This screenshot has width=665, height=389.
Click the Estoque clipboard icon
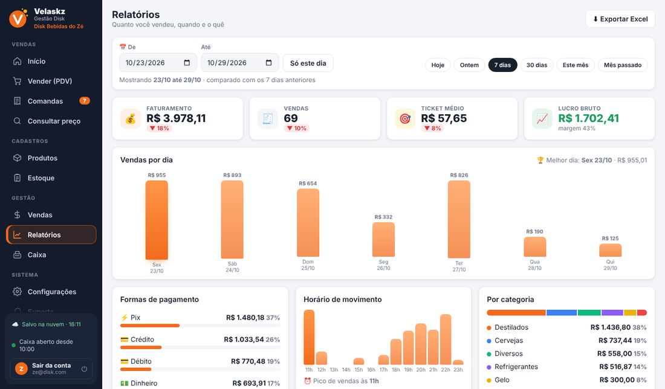tap(18, 178)
